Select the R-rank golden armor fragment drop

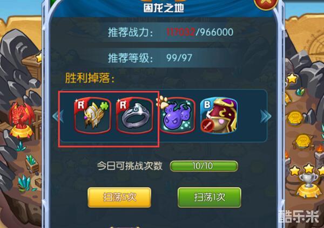pyautogui.click(x=93, y=116)
